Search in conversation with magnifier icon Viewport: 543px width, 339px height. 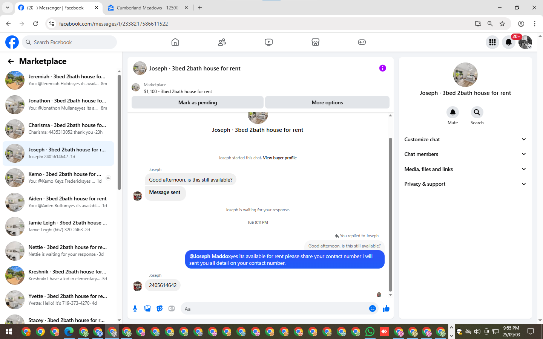click(x=477, y=112)
